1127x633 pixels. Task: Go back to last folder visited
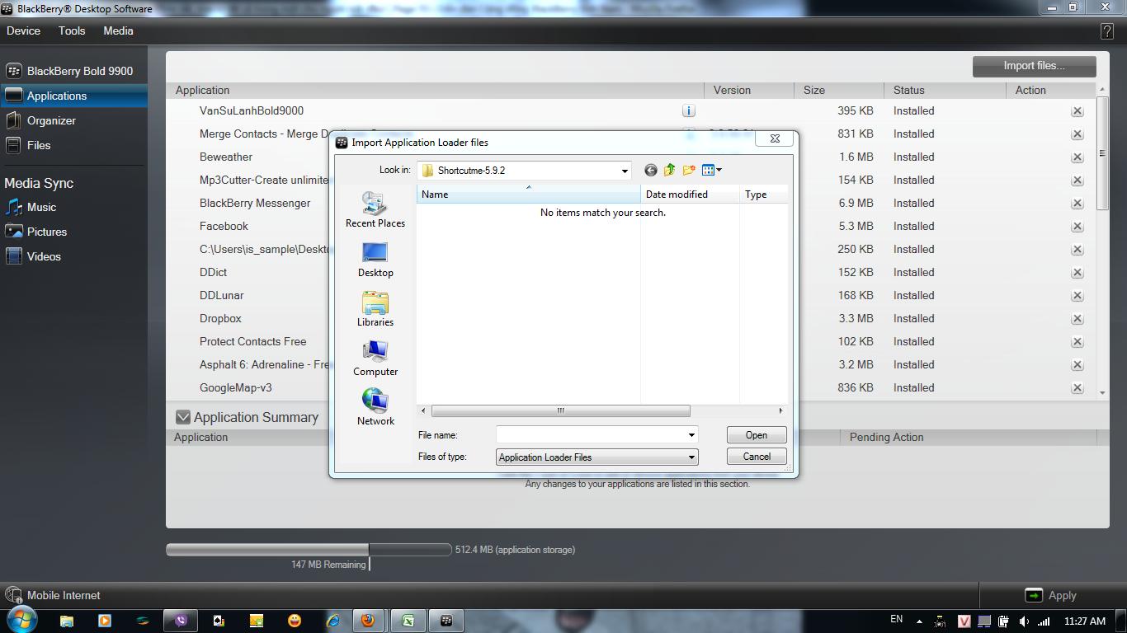click(x=650, y=170)
